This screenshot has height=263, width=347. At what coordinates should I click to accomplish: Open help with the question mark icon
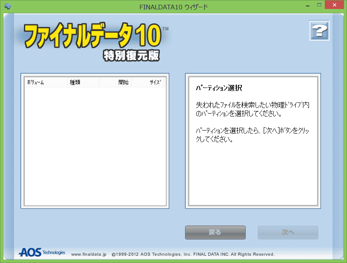point(319,30)
